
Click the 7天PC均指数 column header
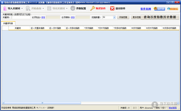tap(105, 28)
